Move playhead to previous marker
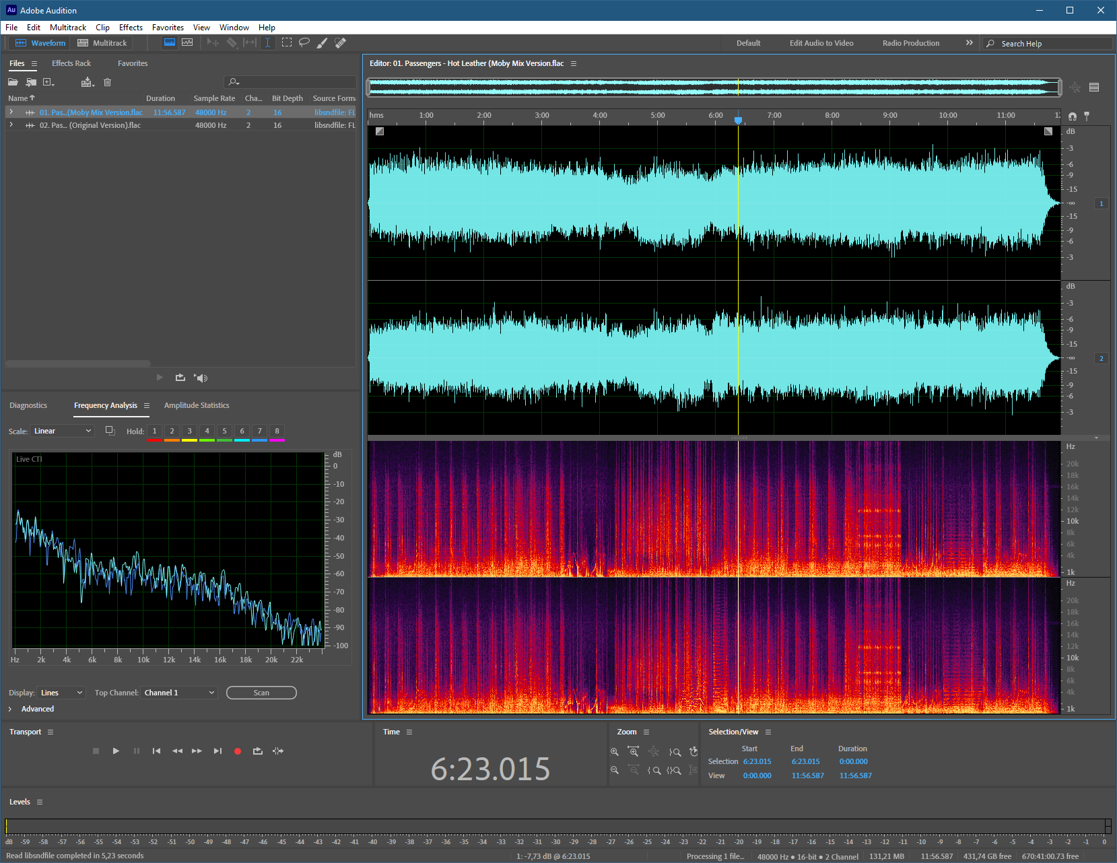The height and width of the screenshot is (863, 1117). (156, 751)
